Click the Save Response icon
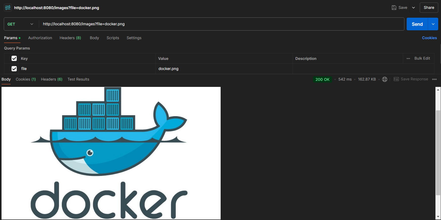This screenshot has height=220, width=441. pyautogui.click(x=396, y=79)
